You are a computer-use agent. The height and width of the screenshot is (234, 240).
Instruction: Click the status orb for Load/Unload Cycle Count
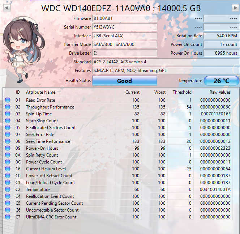click(x=8, y=182)
